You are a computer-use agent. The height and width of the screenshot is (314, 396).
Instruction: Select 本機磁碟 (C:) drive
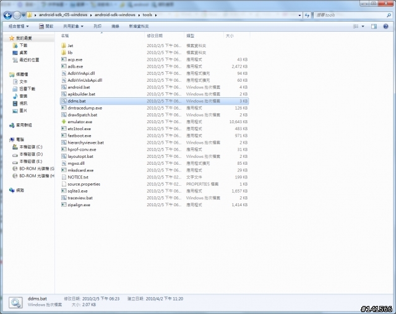31,147
